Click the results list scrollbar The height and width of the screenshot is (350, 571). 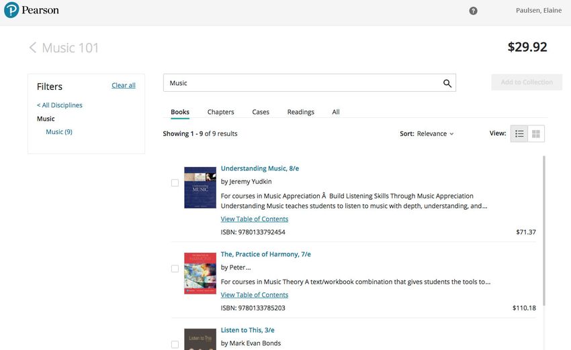(544, 231)
